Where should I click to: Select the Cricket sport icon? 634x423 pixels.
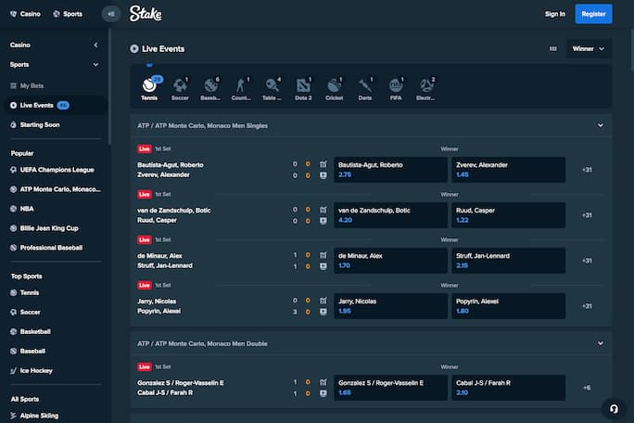coord(334,87)
